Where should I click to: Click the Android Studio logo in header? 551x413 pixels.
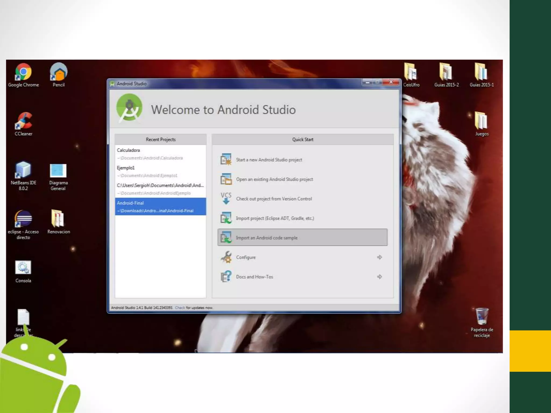(129, 108)
